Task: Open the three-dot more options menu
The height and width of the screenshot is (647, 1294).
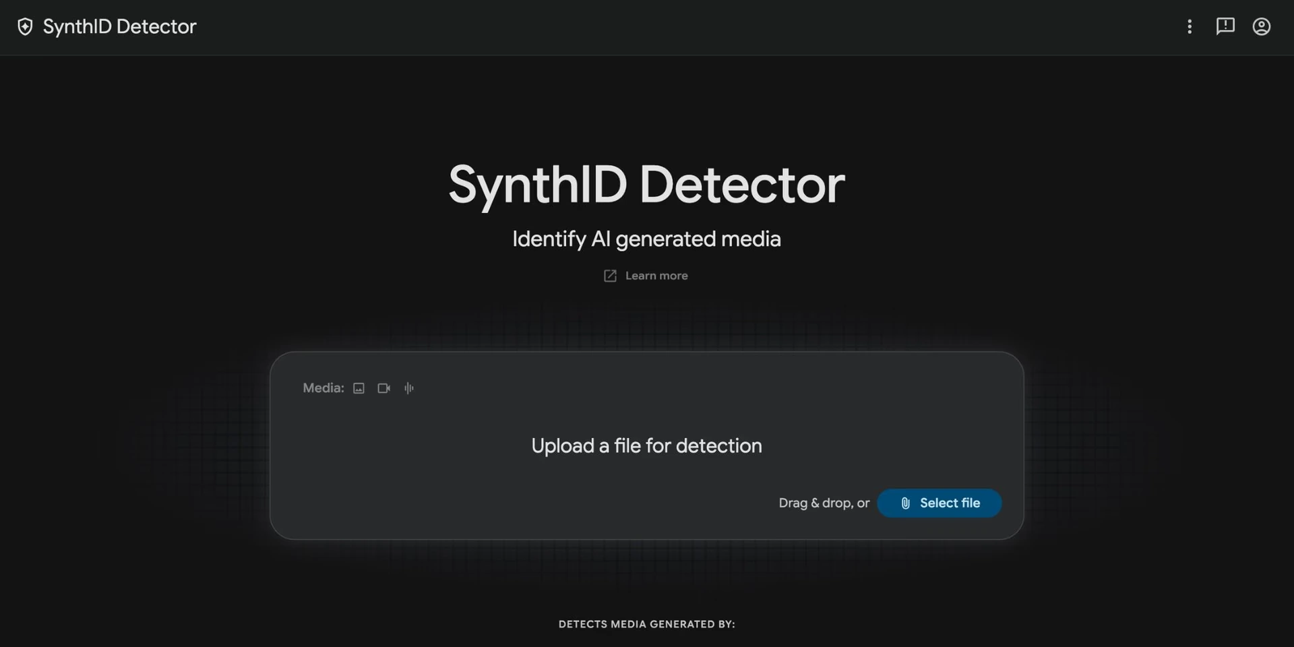Action: (1190, 26)
